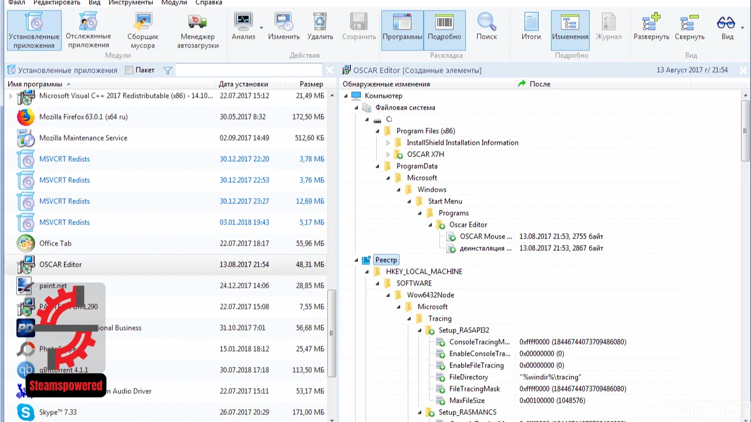
Task: Open the Модули menu
Action: 174,2
